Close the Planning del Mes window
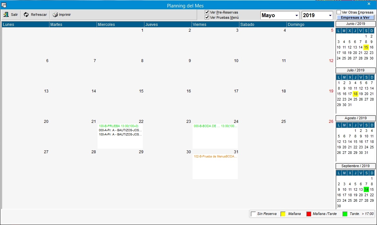The image size is (377, 225). pyautogui.click(x=369, y=4)
